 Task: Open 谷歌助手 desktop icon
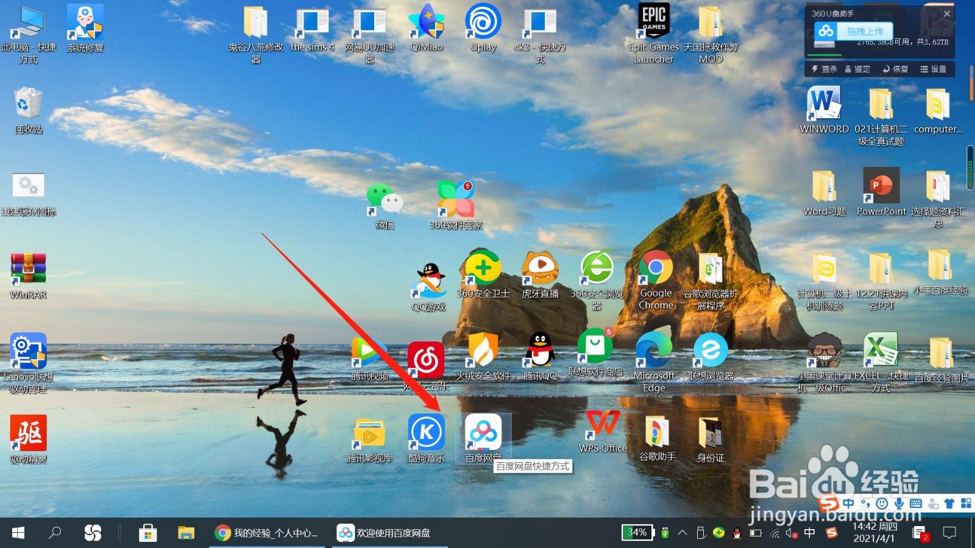tap(657, 438)
